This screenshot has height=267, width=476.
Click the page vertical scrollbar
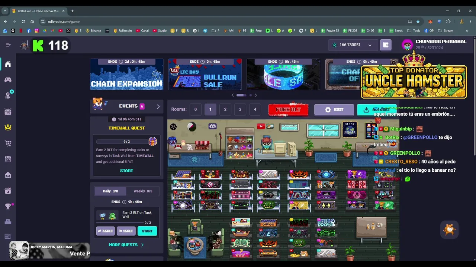coord(474,96)
